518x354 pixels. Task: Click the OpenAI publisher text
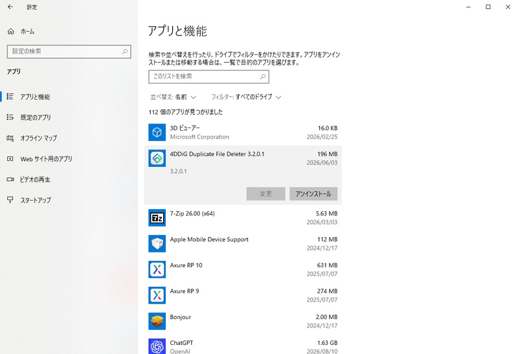click(180, 351)
